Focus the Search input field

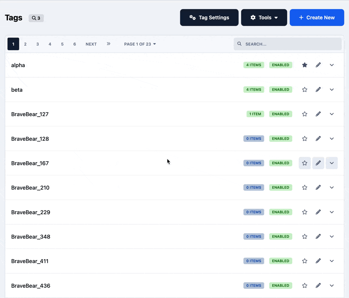pos(288,44)
